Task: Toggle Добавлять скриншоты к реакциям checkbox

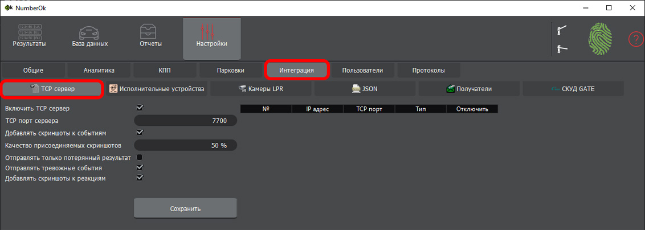Action: click(140, 178)
